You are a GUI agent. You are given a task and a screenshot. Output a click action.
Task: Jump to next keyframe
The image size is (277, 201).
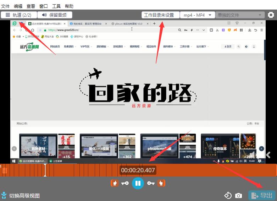151,183
